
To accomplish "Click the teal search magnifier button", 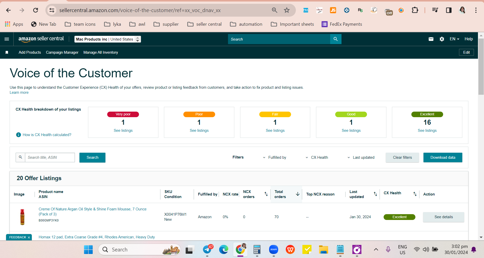I will (x=336, y=39).
